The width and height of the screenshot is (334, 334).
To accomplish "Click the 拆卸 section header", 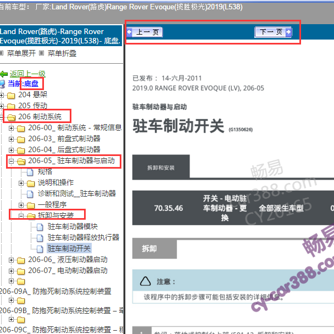I will point(154,248).
